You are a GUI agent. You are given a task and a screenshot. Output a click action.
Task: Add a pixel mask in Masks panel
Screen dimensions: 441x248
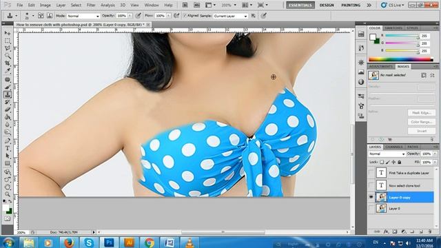424,75
